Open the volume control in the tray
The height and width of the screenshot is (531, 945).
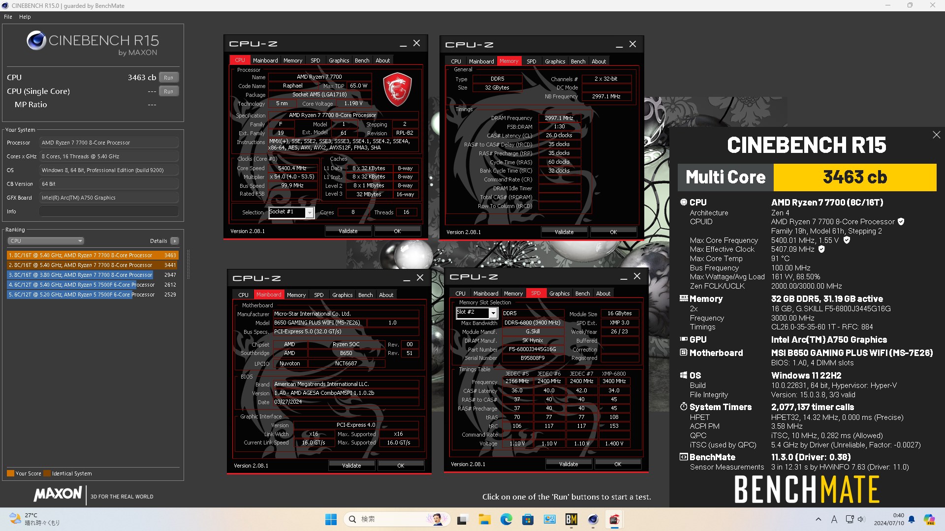[x=860, y=519]
